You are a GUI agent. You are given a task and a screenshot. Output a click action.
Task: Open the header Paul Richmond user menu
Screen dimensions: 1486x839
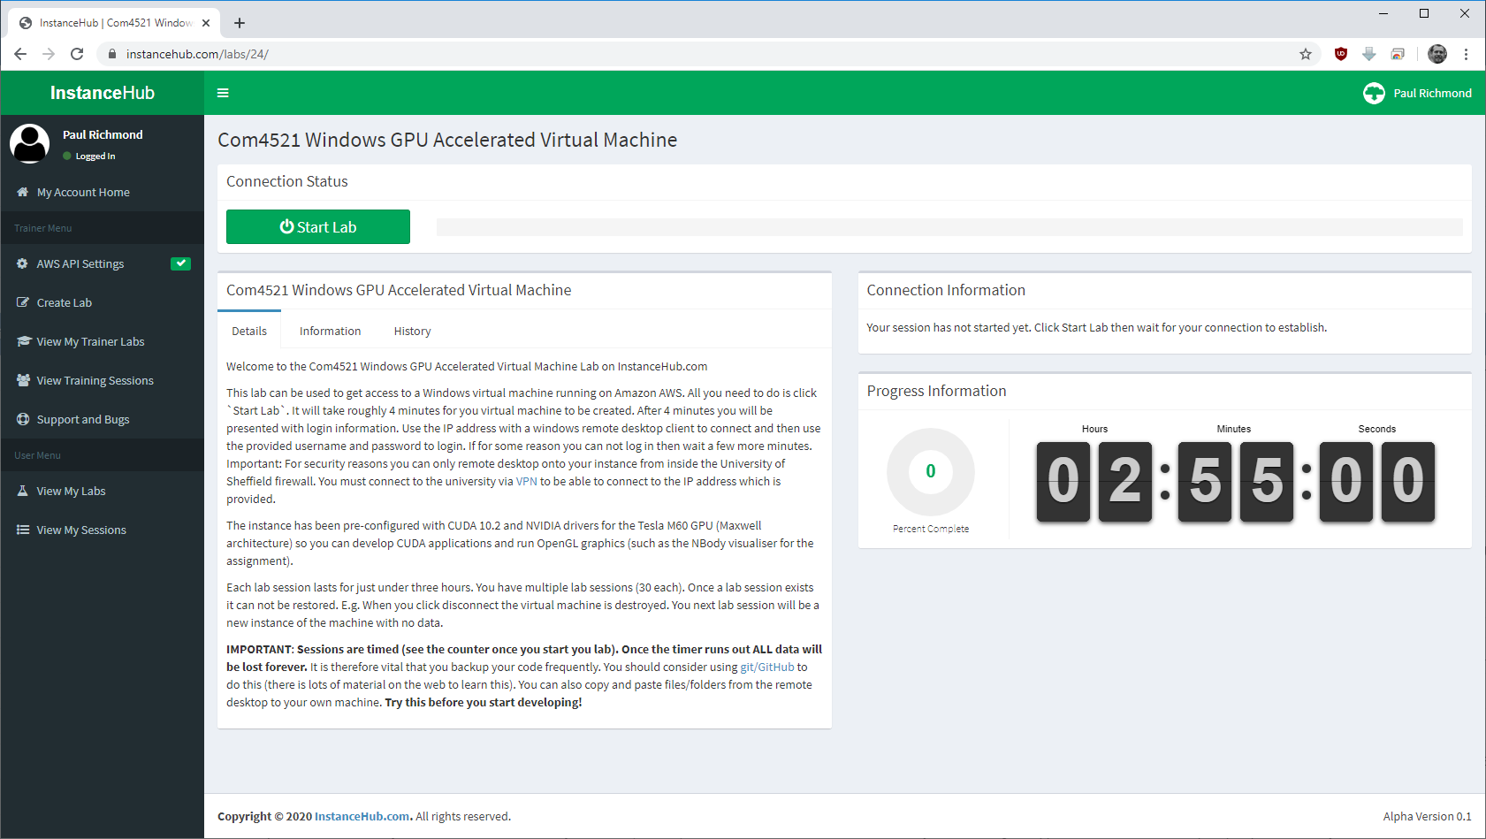click(1417, 93)
